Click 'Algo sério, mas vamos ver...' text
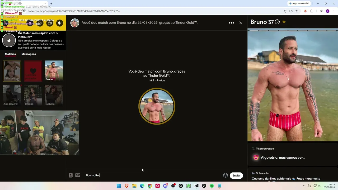338x190 pixels. tap(283, 158)
